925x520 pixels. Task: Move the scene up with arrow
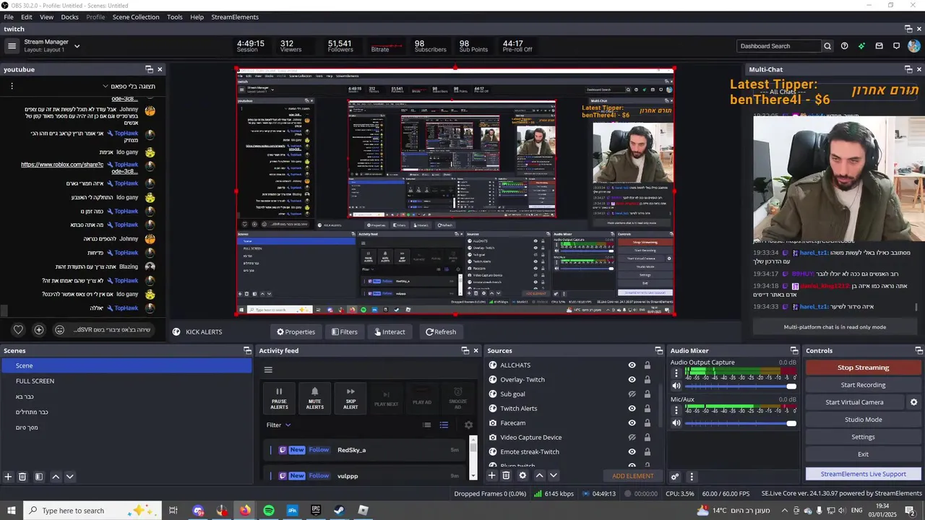click(x=56, y=477)
